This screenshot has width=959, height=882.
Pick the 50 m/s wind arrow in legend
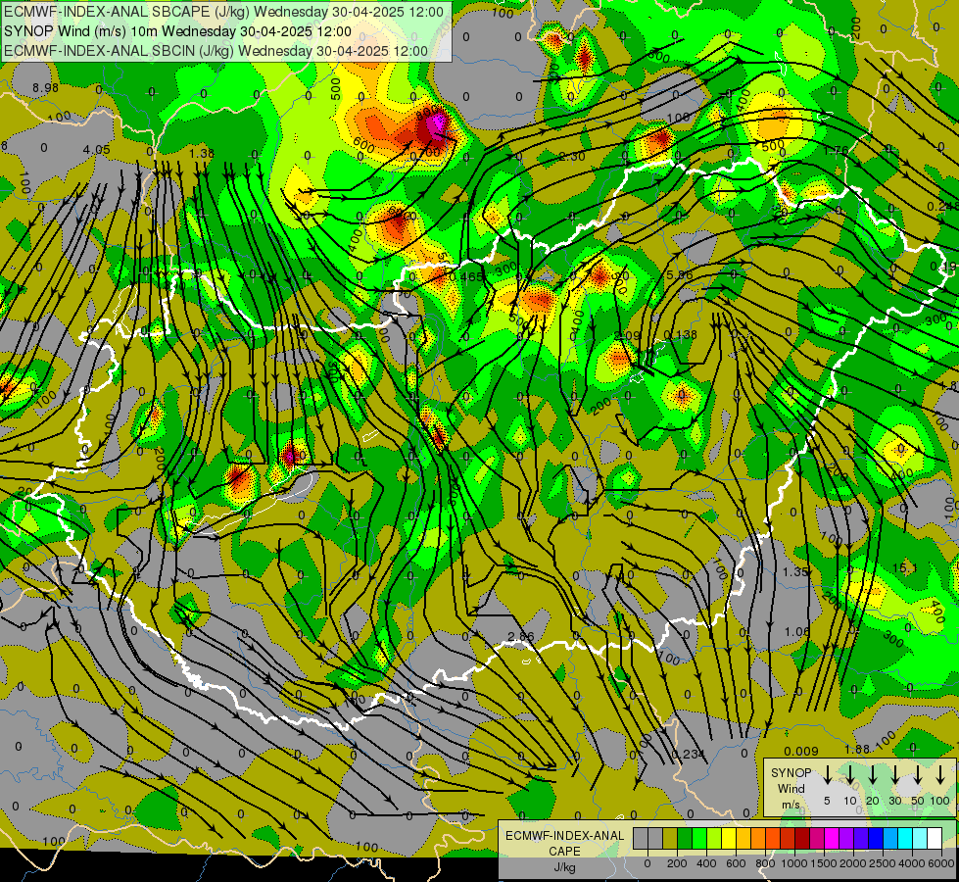tap(918, 775)
